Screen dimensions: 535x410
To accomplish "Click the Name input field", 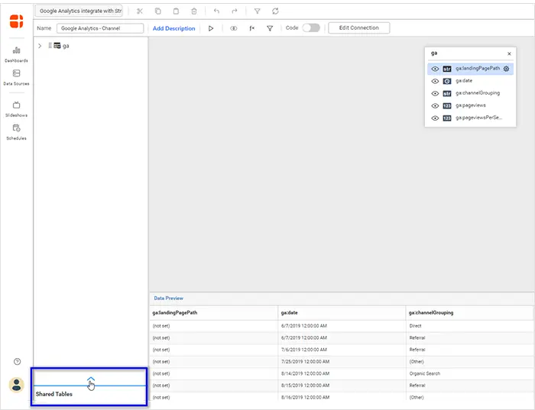I will pos(100,28).
